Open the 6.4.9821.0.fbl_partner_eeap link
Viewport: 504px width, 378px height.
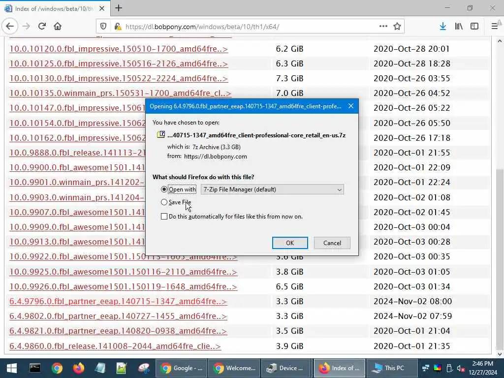[118, 331]
